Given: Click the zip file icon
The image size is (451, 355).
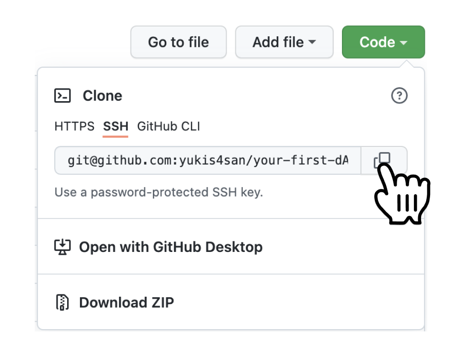Looking at the screenshot, I should click(62, 302).
